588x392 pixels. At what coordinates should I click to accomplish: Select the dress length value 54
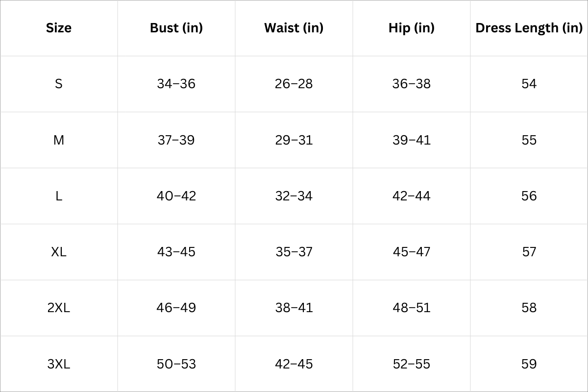529,84
